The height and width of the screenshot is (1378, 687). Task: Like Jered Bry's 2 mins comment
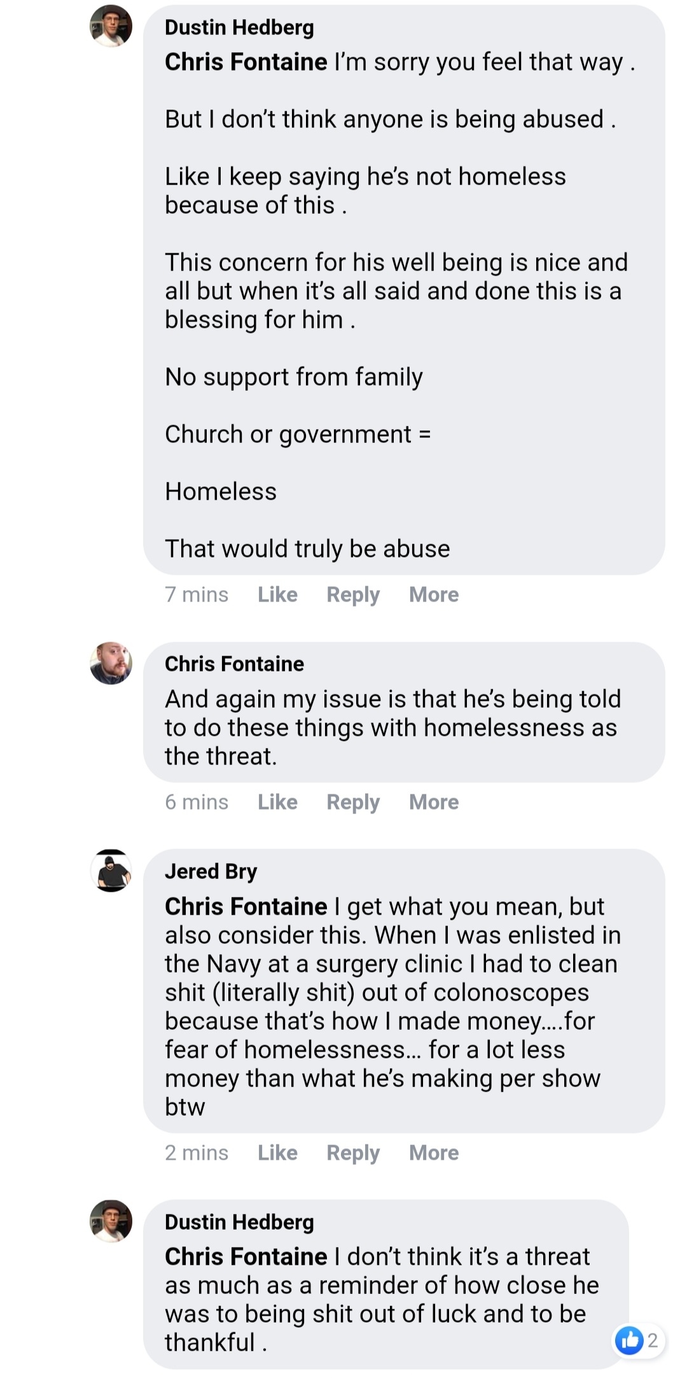[x=277, y=1153]
